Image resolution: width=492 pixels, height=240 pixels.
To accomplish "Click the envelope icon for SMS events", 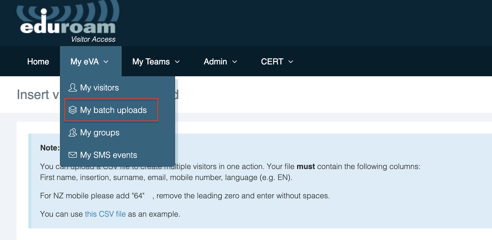I will pyautogui.click(x=73, y=155).
